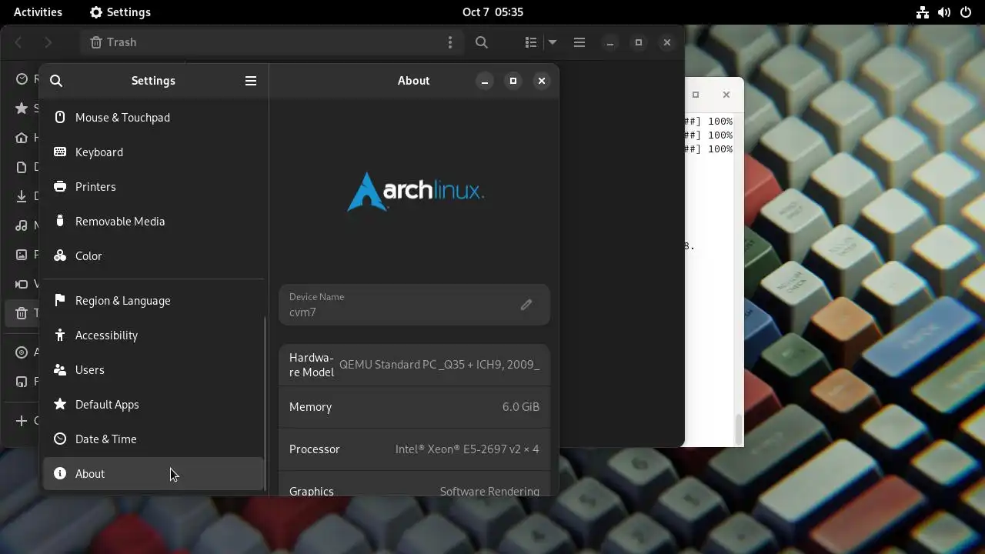This screenshot has width=985, height=554.
Task: Select Users in the Settings sidebar
Action: coord(153,369)
